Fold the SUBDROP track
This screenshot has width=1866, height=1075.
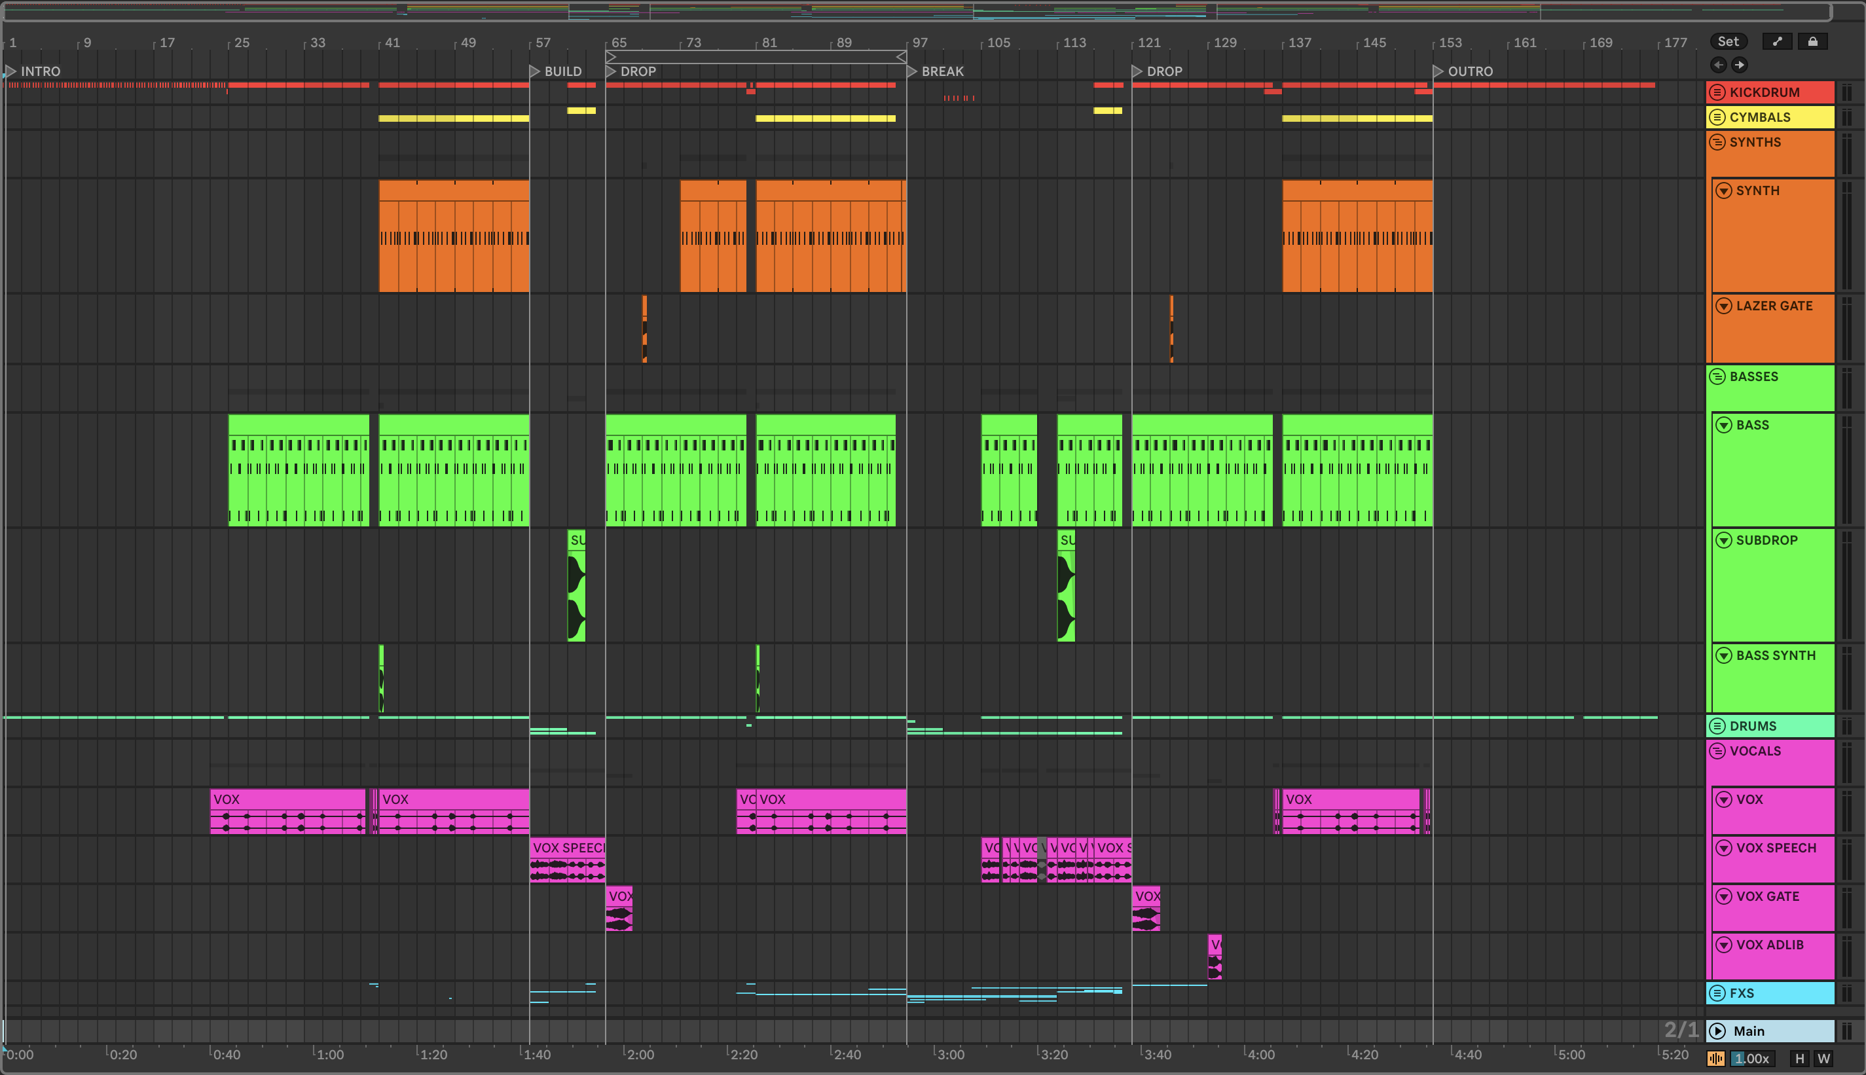tap(1723, 541)
